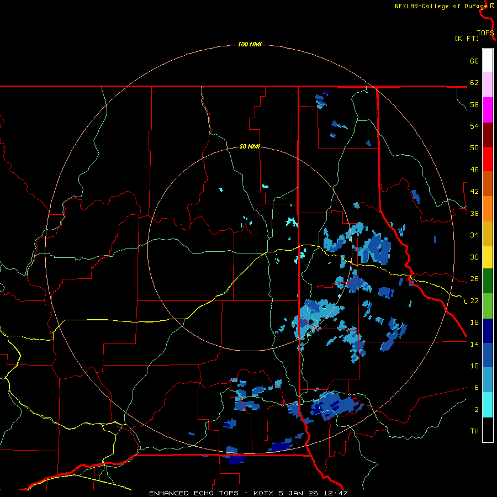Select the magenta legend color swatch
This screenshot has width=497, height=497.
point(488,110)
